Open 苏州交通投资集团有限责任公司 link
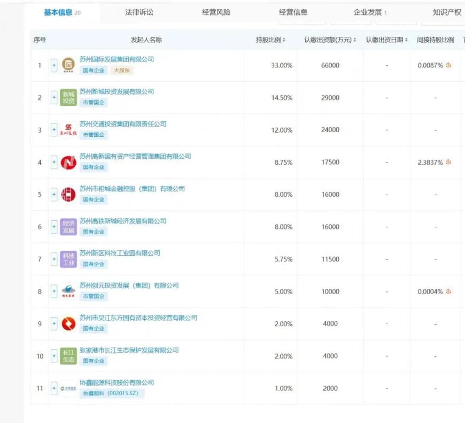 coord(123,124)
